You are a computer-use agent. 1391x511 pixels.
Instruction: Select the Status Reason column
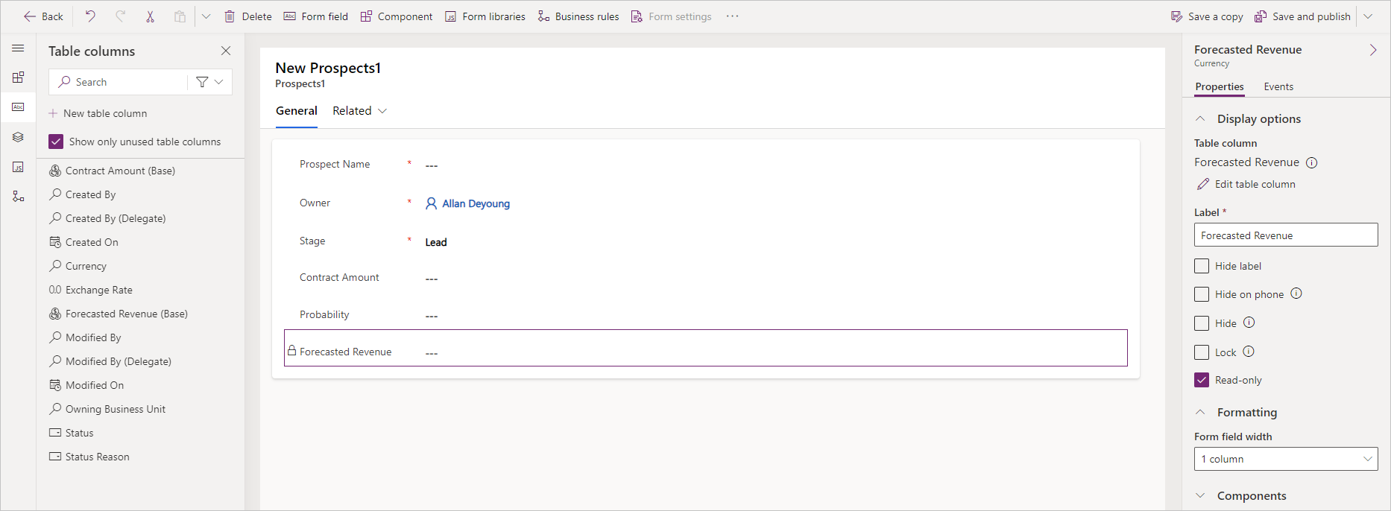pyautogui.click(x=89, y=457)
